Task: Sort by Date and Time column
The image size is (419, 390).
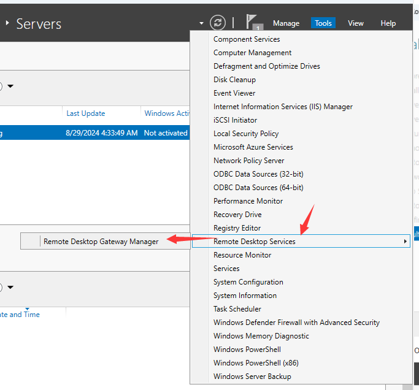Action: tap(20, 315)
